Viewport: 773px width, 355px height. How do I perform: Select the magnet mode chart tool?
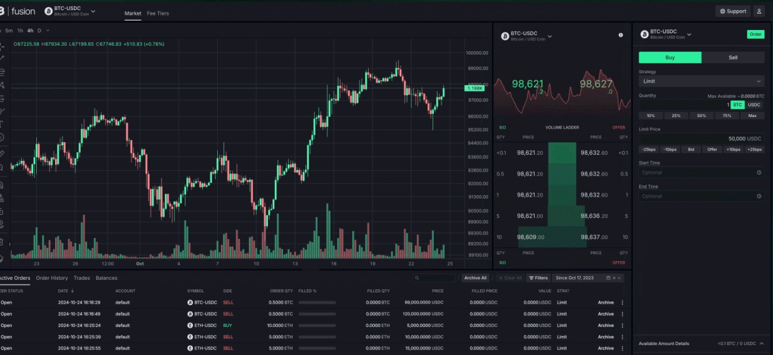coord(2,185)
